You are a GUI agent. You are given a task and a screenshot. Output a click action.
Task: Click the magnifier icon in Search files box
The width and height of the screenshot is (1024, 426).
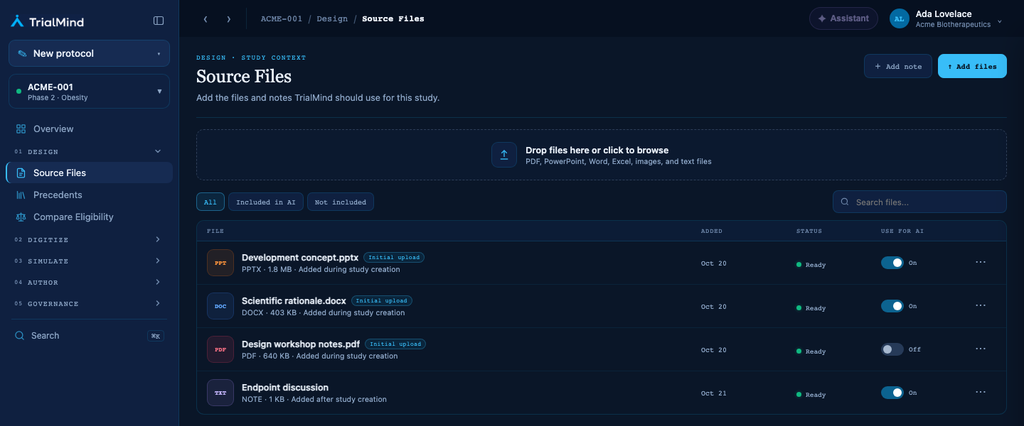(845, 202)
